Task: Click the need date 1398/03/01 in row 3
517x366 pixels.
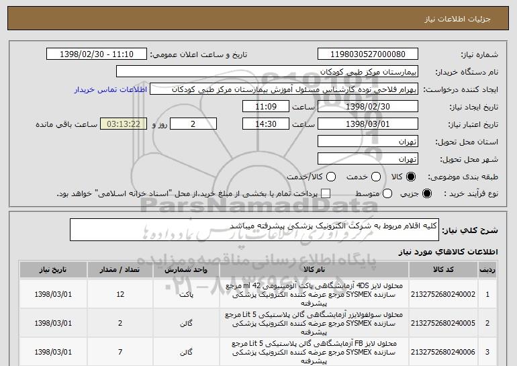Action: pos(53,352)
